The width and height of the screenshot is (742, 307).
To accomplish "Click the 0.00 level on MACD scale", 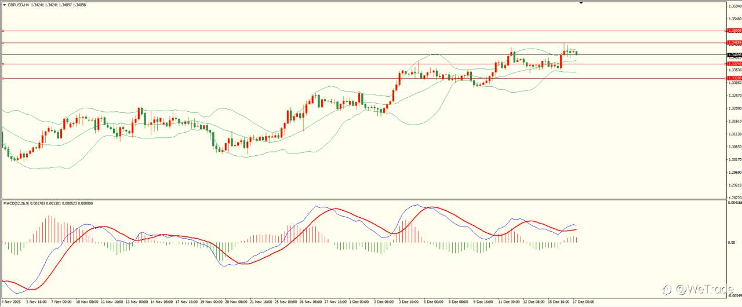I will point(732,243).
